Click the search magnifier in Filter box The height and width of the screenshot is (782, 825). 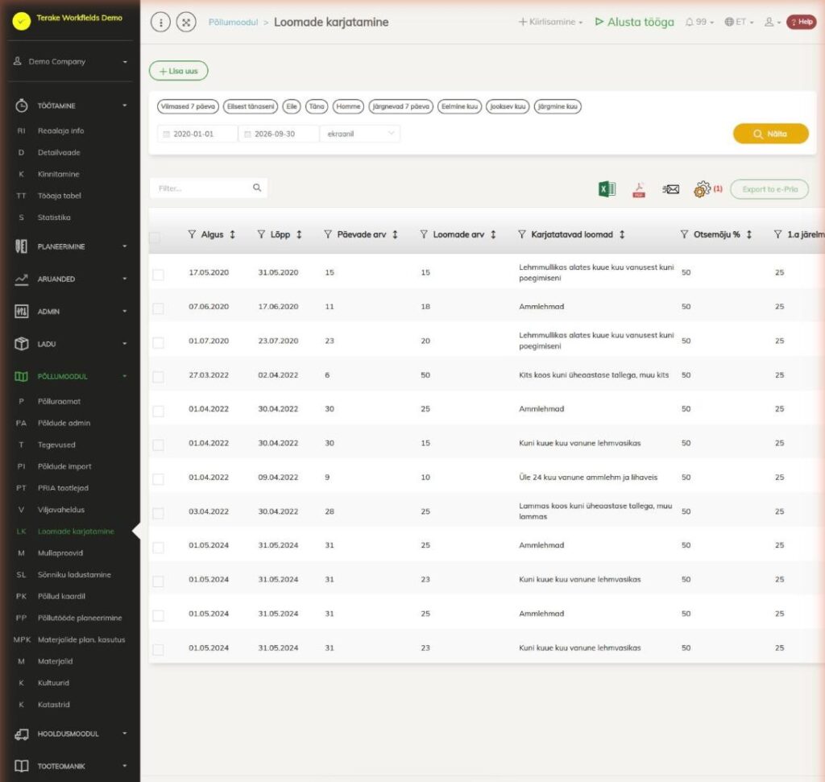pos(257,188)
